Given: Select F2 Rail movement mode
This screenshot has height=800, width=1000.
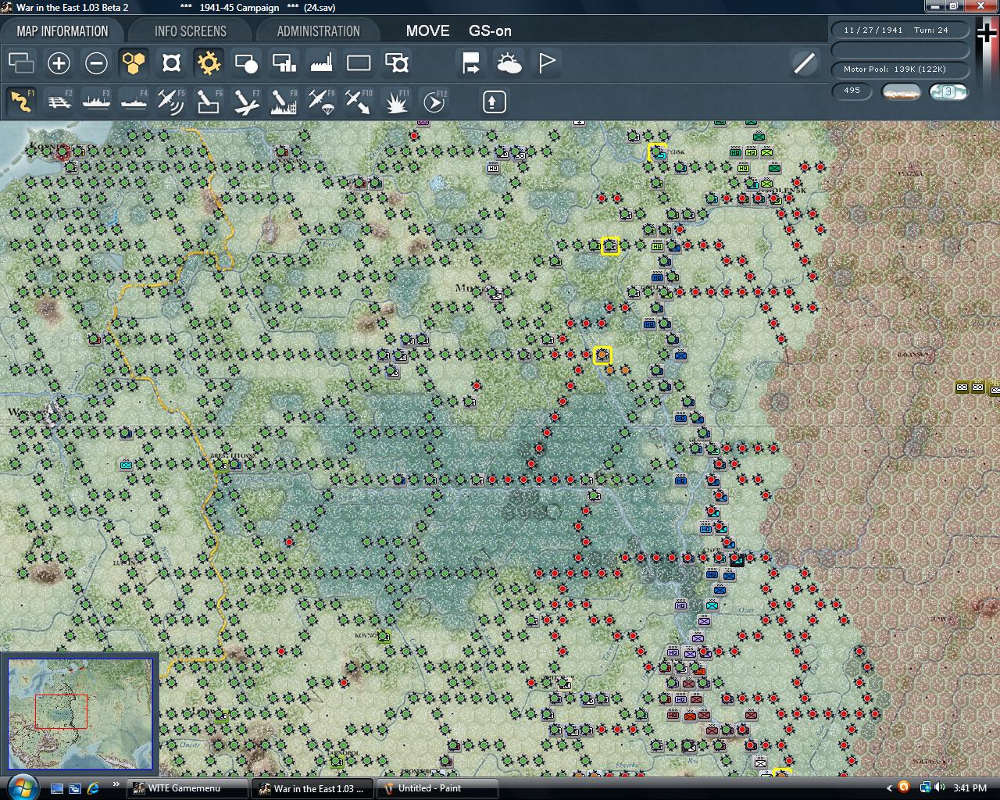Looking at the screenshot, I should click(59, 102).
